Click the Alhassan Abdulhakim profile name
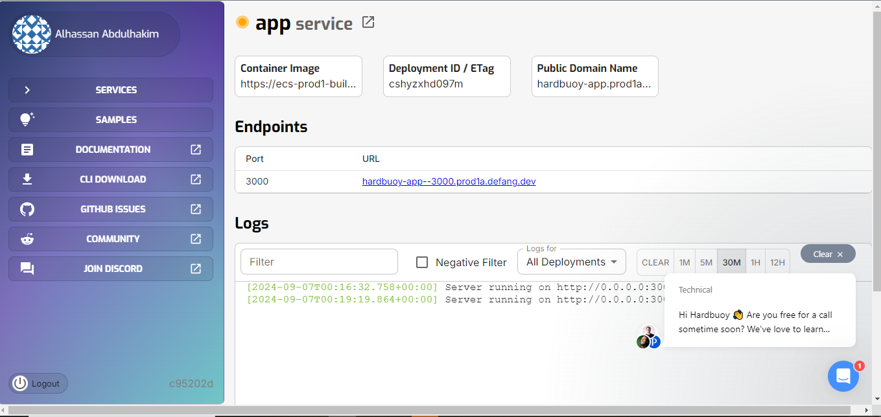 coord(107,34)
